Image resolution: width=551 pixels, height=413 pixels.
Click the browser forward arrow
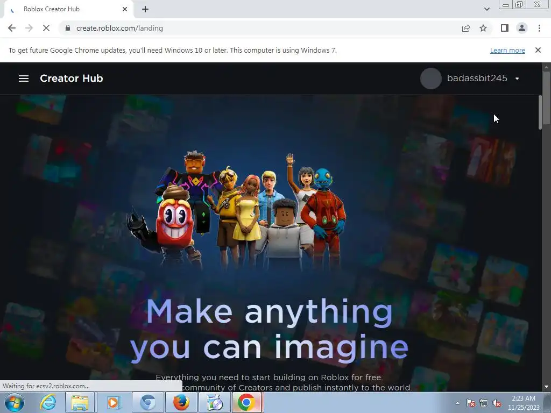[29, 28]
